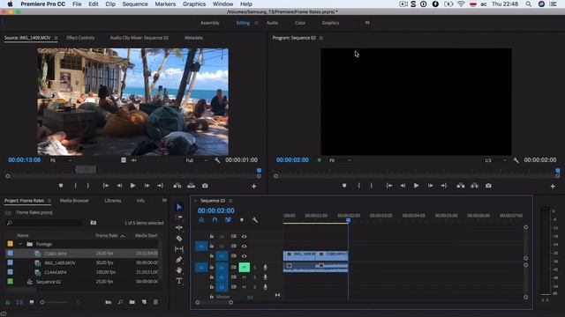This screenshot has width=565, height=317.
Task: Open Program monitor 1/2 resolution dropdown
Action: pyautogui.click(x=495, y=160)
